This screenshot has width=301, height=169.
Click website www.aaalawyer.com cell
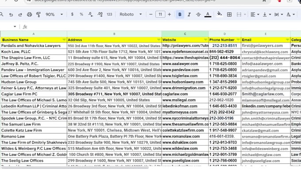(185, 64)
